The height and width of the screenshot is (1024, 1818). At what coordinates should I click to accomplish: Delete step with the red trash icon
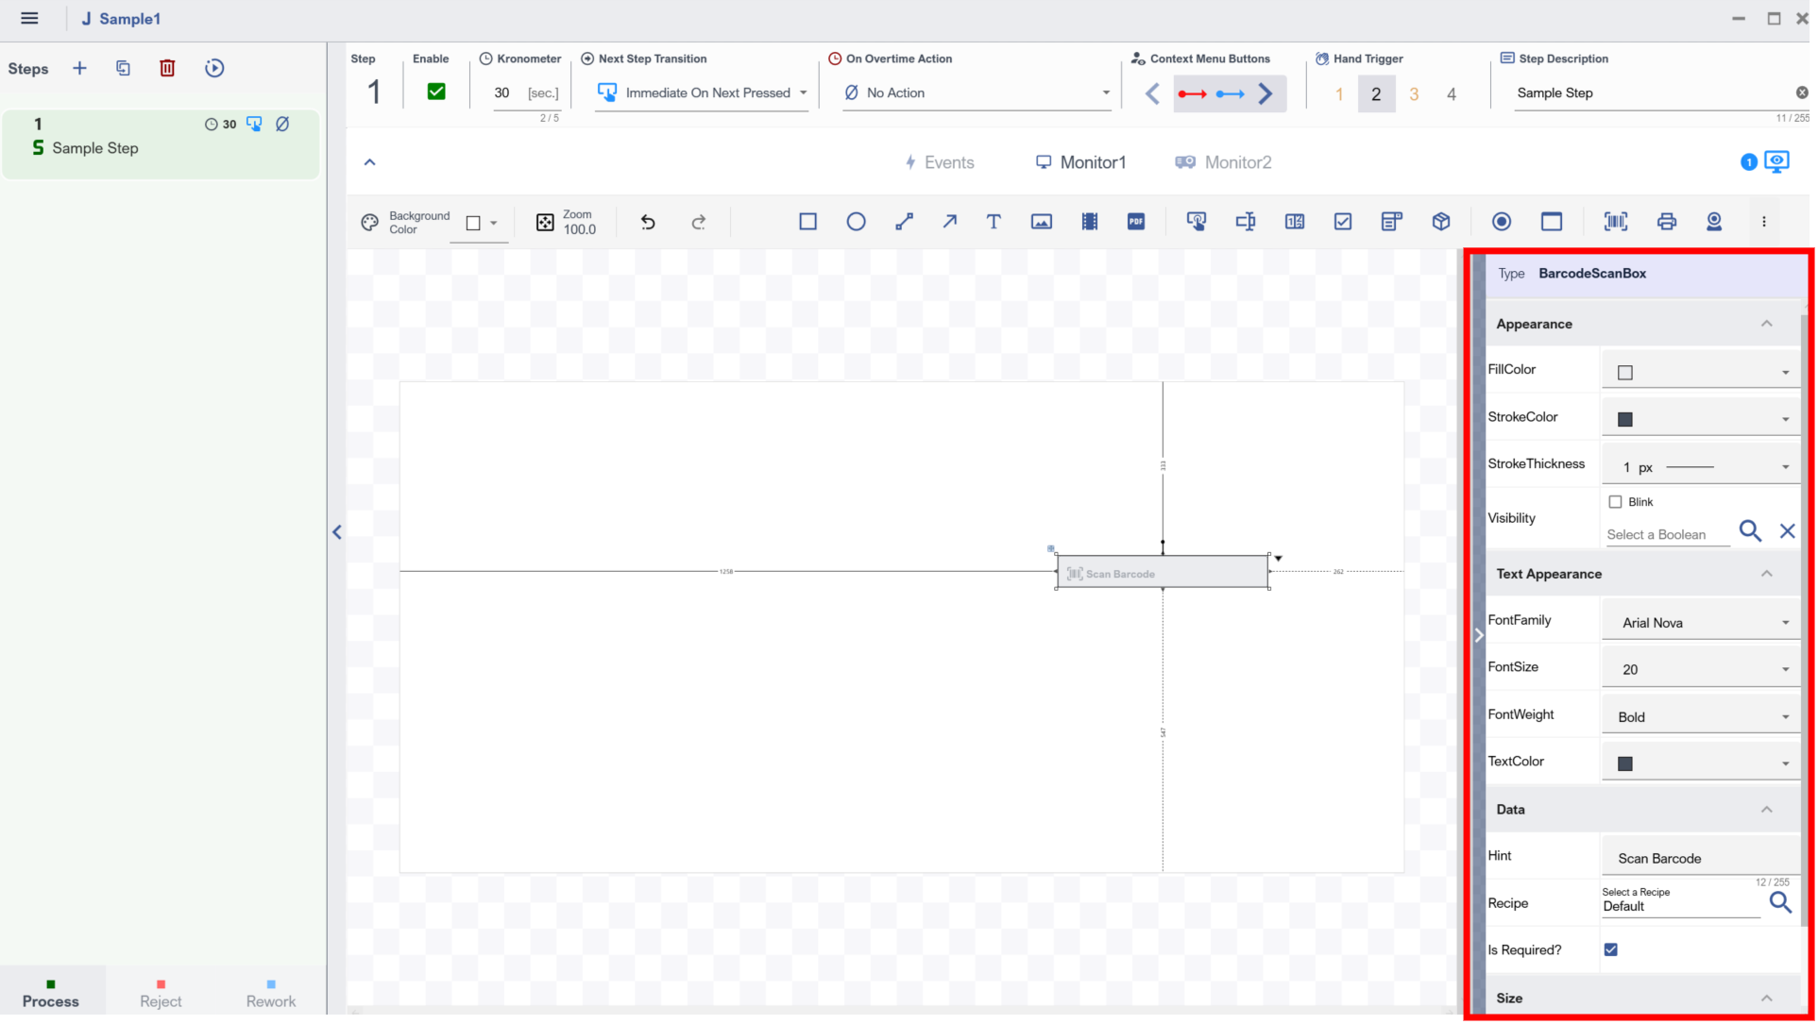point(167,68)
